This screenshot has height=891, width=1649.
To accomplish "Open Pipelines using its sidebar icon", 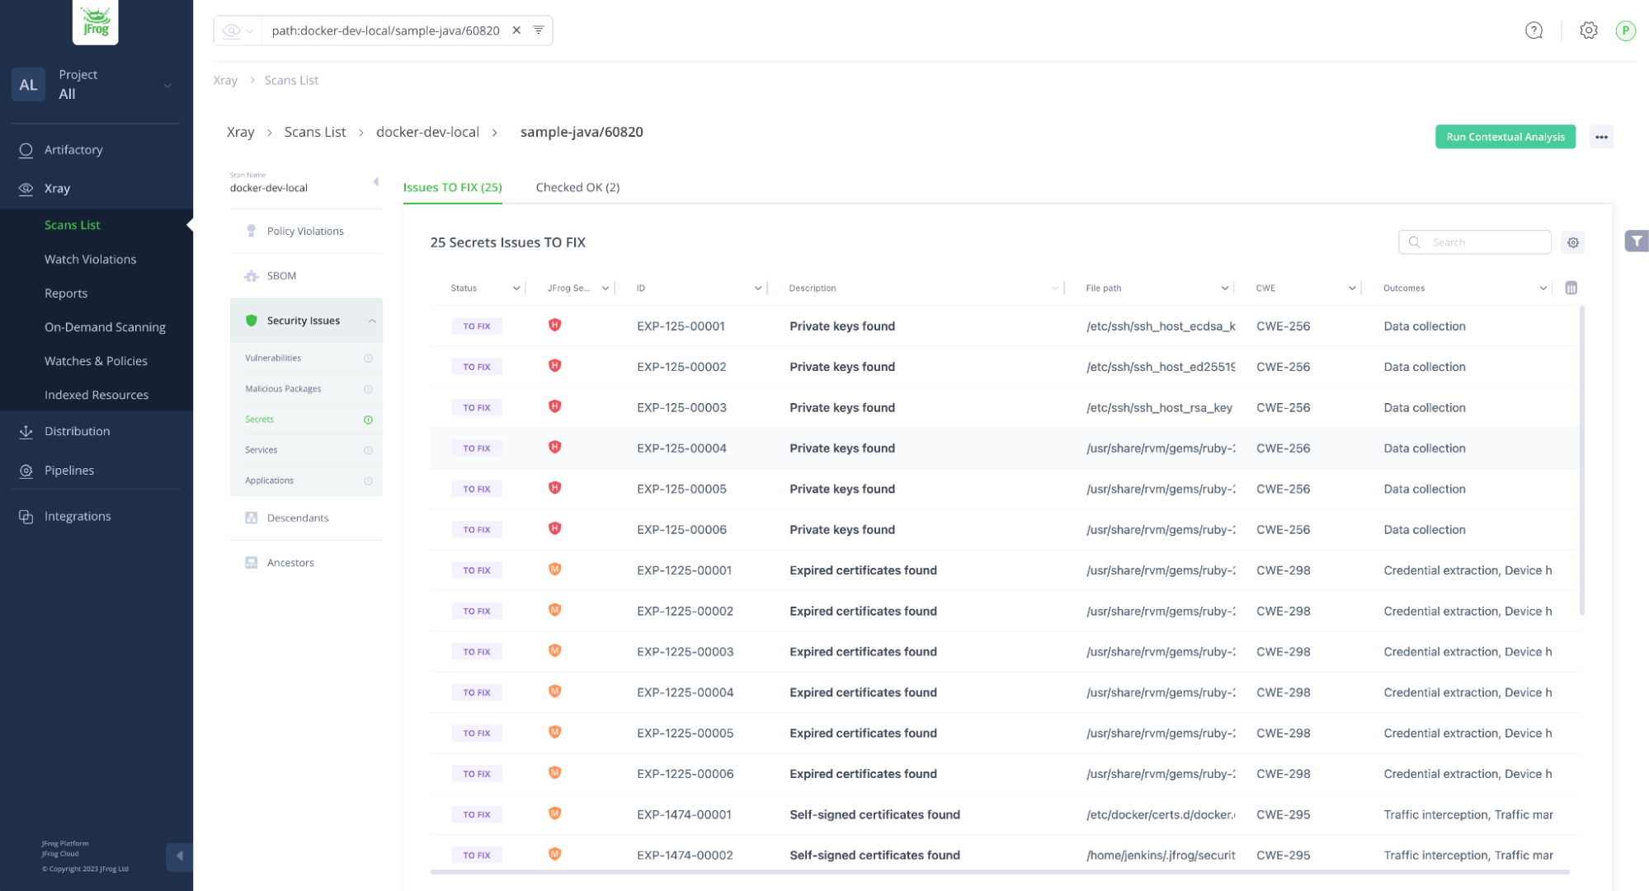I will point(26,470).
